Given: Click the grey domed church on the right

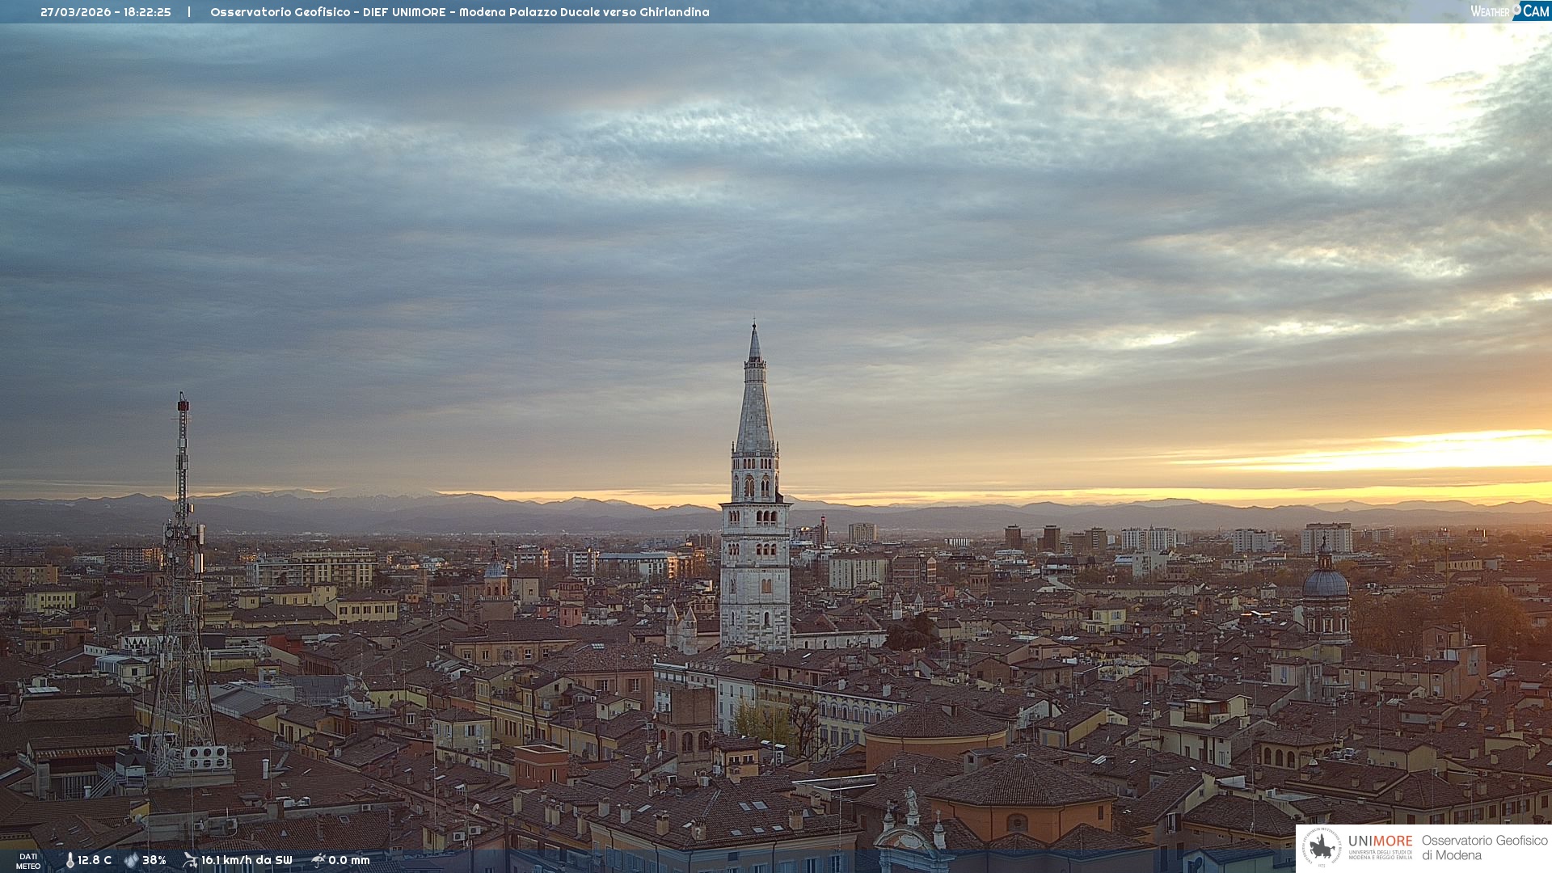Looking at the screenshot, I should [1326, 584].
